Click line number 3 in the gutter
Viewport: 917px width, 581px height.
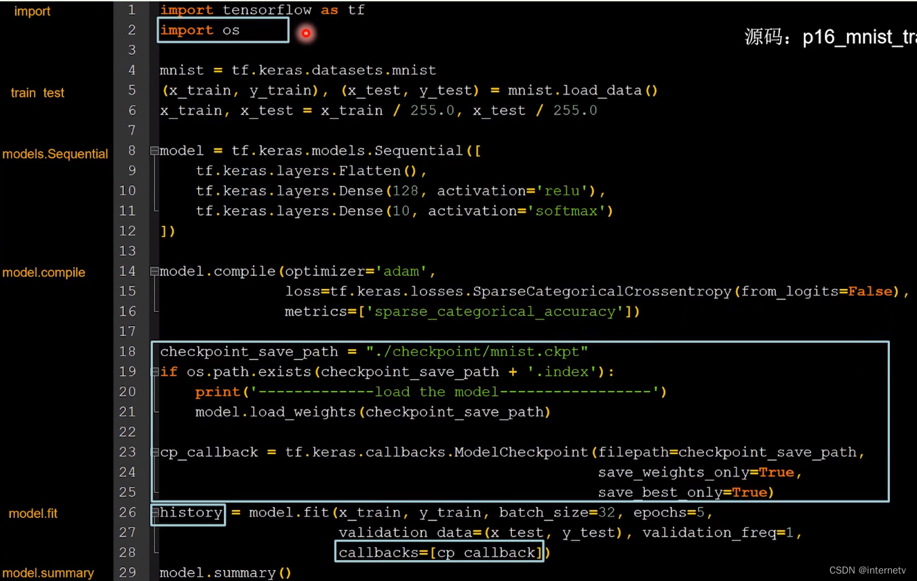point(132,50)
